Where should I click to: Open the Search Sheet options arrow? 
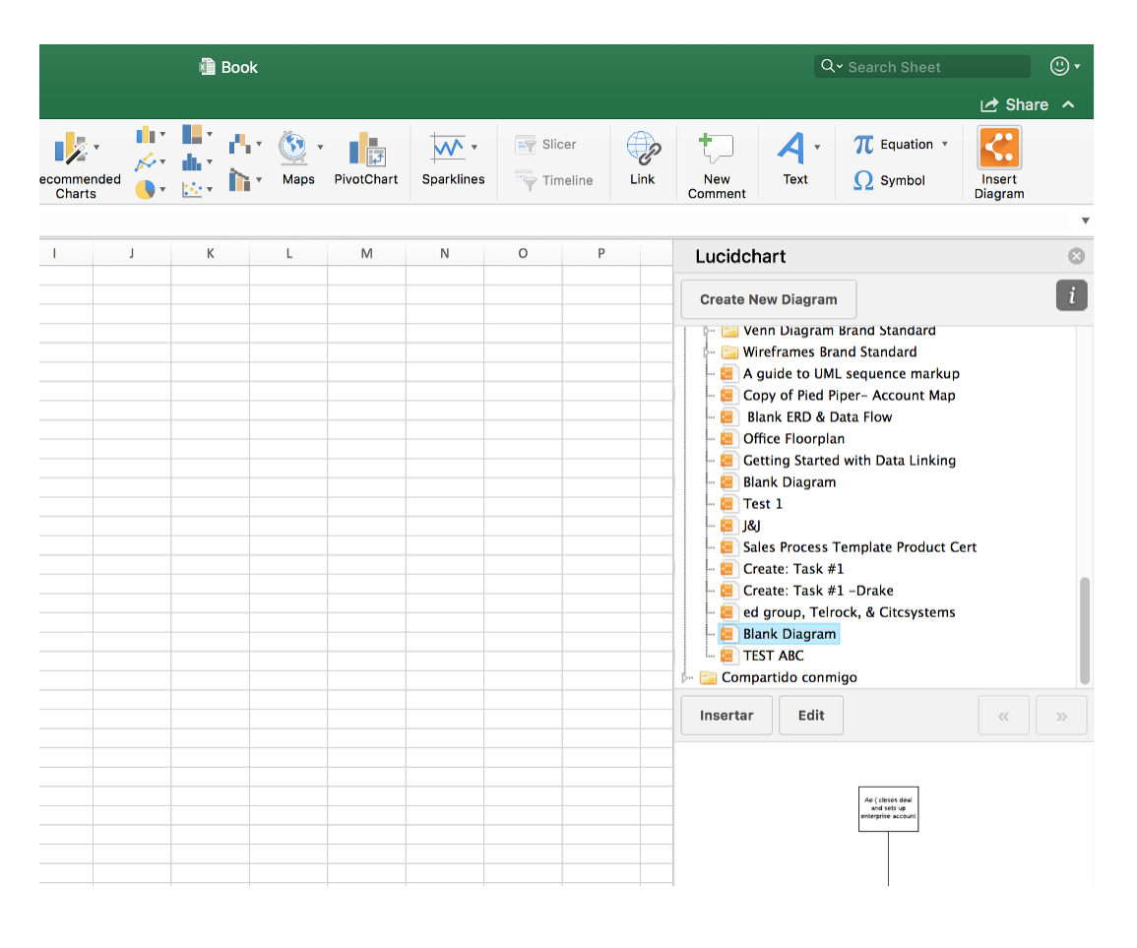[x=840, y=67]
